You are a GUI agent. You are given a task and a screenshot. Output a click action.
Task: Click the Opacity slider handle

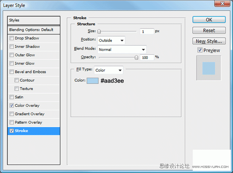(x=136, y=57)
